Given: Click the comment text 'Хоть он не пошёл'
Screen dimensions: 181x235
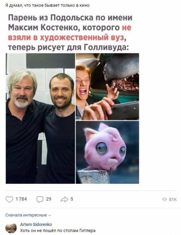Looking at the screenshot, I should pyautogui.click(x=39, y=230).
